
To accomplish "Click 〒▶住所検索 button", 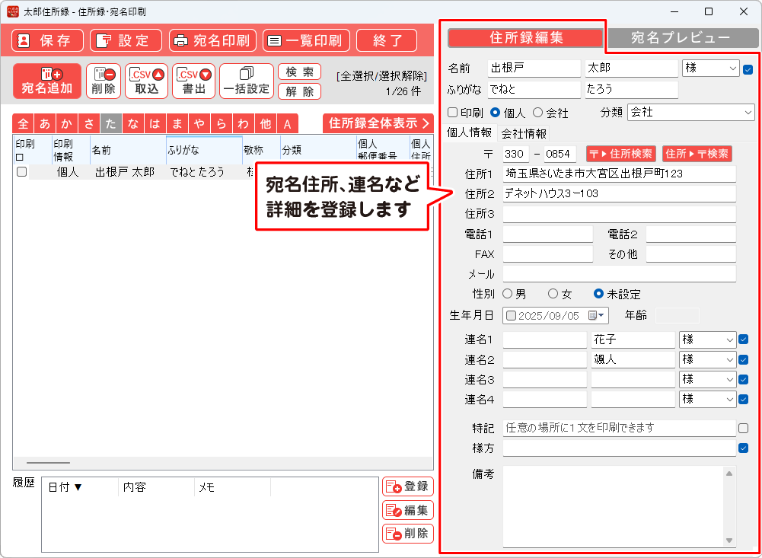I will pos(620,154).
